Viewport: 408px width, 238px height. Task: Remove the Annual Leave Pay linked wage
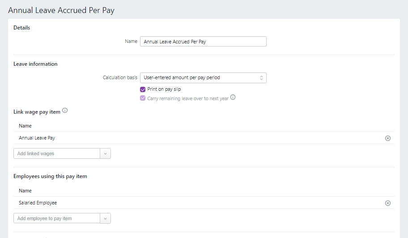click(387, 138)
